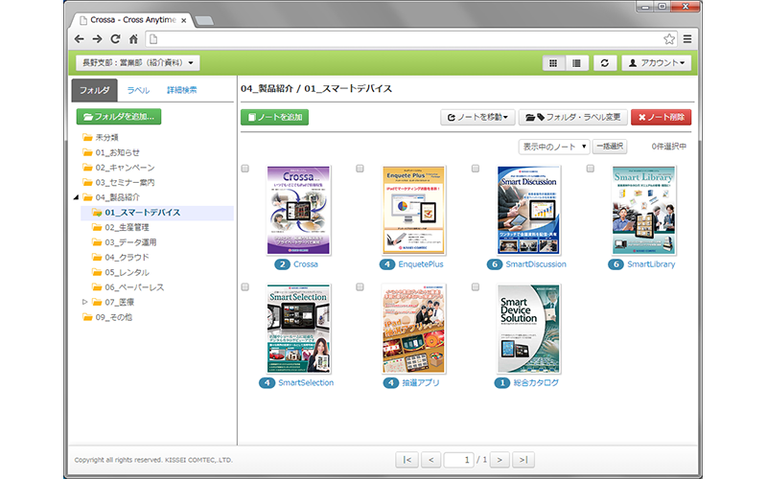Click the ノート削除 button
767x479 pixels.
(x=661, y=117)
